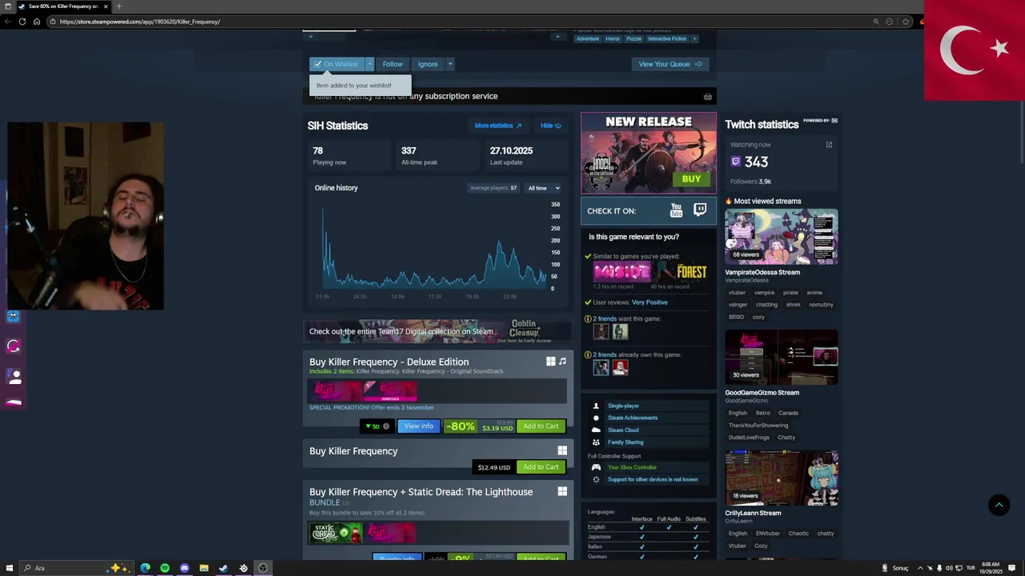Image resolution: width=1025 pixels, height=576 pixels.
Task: Click Windows icon on Static Dread bundle
Action: [x=562, y=491]
